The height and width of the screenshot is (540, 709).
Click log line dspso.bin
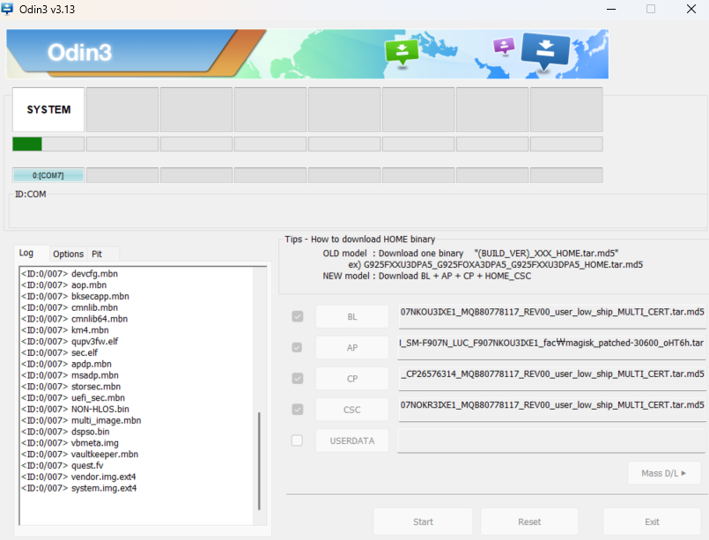point(65,432)
